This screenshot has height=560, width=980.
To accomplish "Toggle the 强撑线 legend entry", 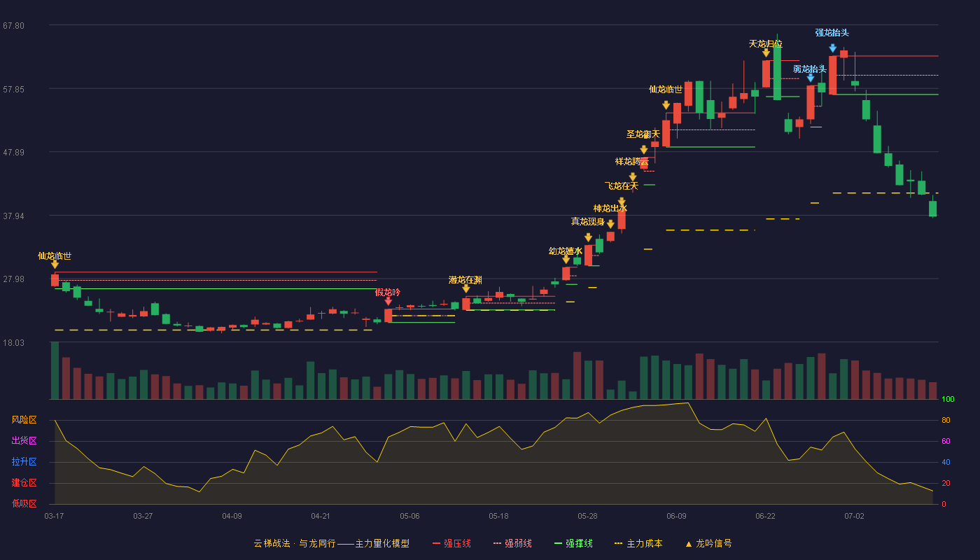I will (573, 543).
